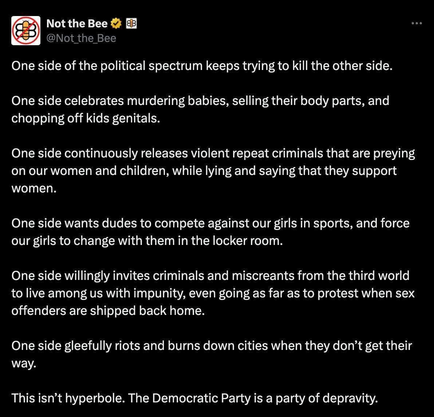Click the line starting "to live among us"
The width and height of the screenshot is (434, 417).
(213, 293)
